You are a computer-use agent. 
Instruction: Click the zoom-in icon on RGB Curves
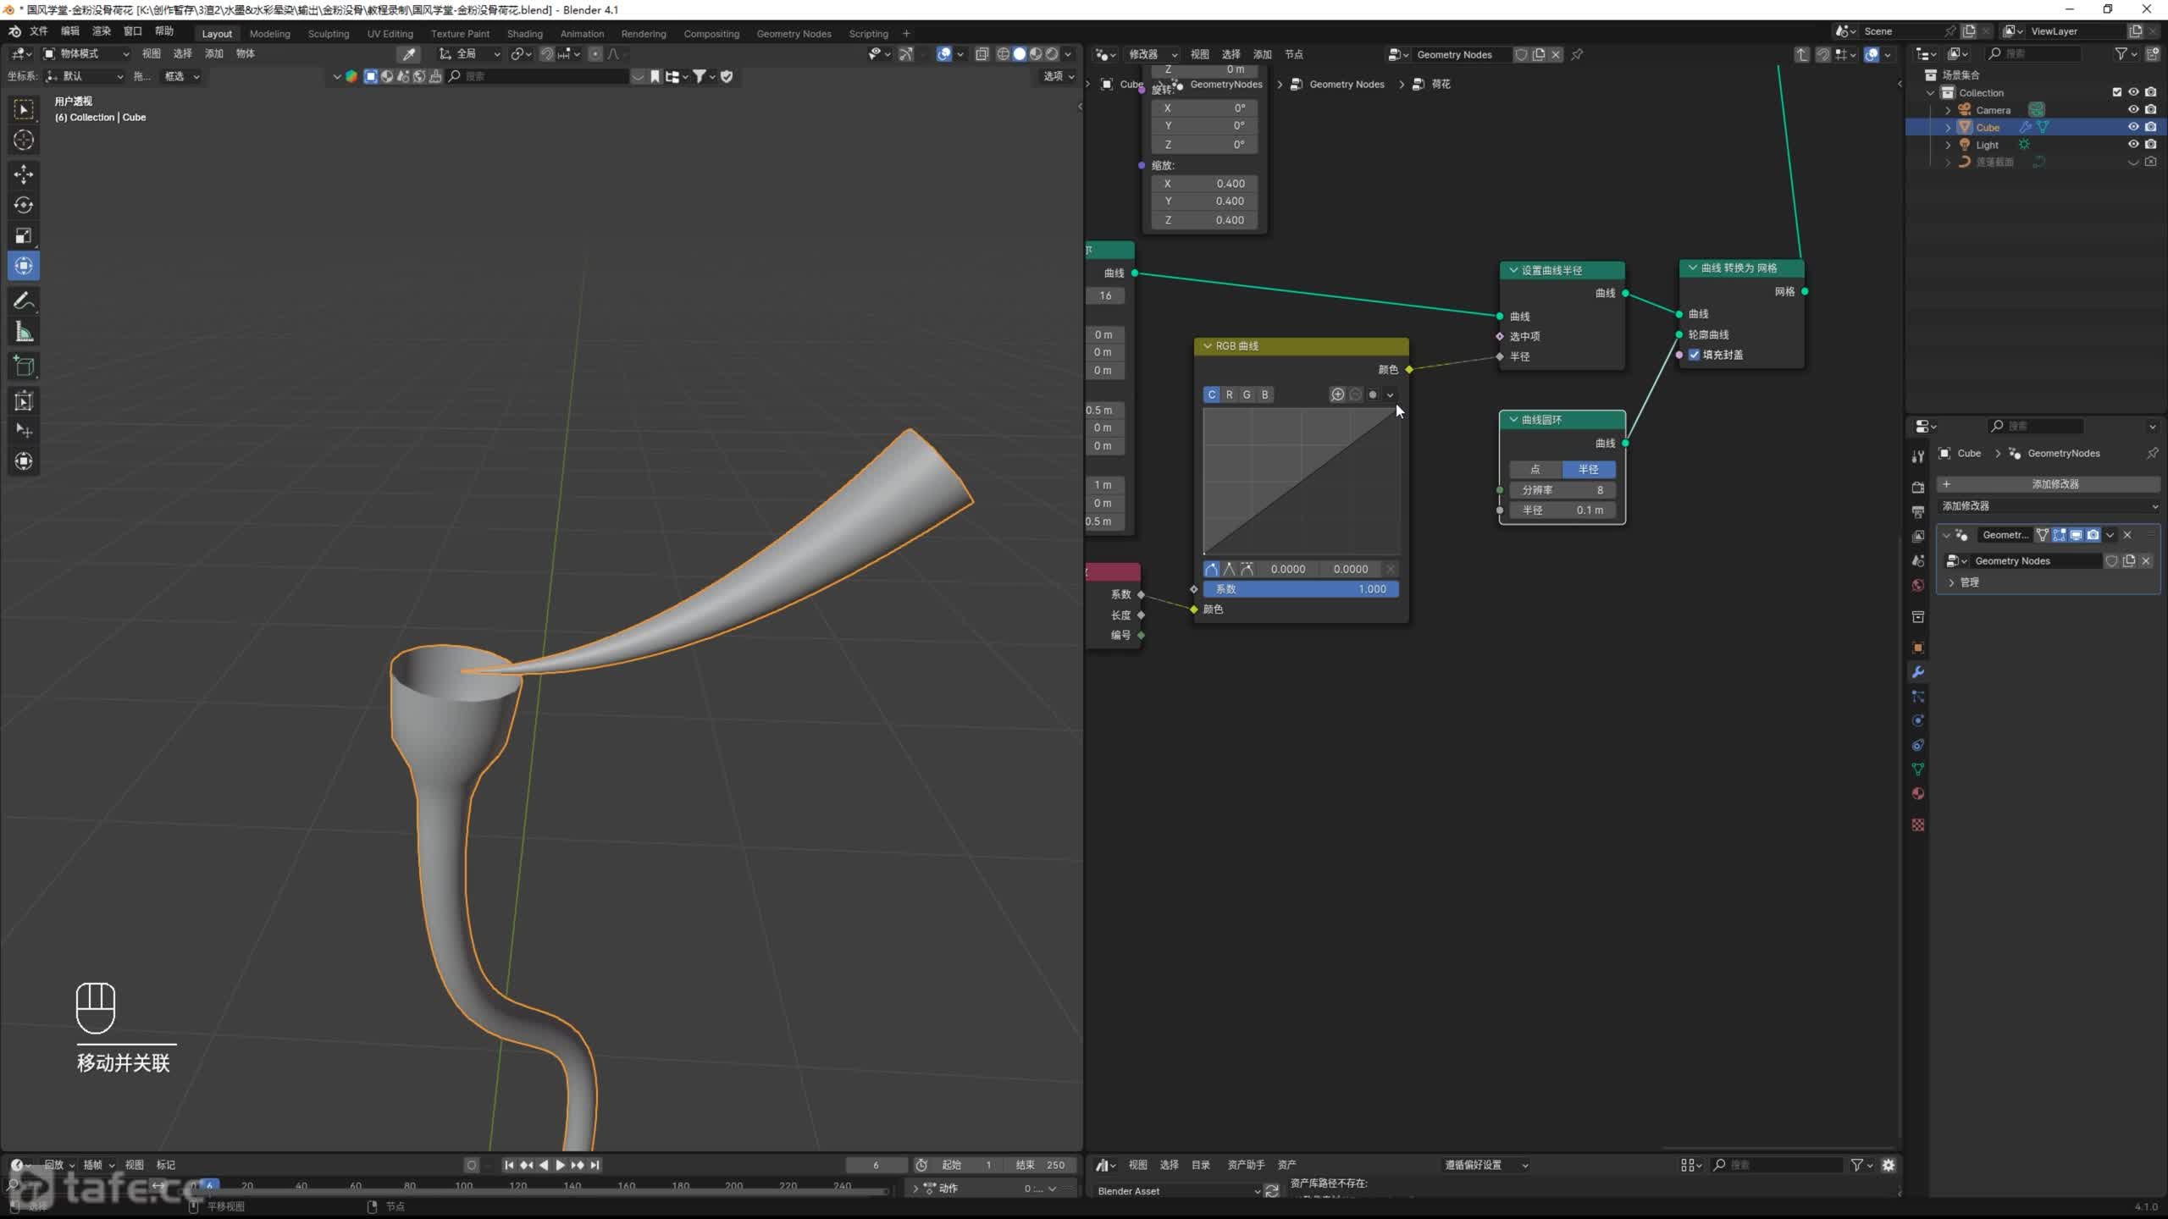point(1337,394)
